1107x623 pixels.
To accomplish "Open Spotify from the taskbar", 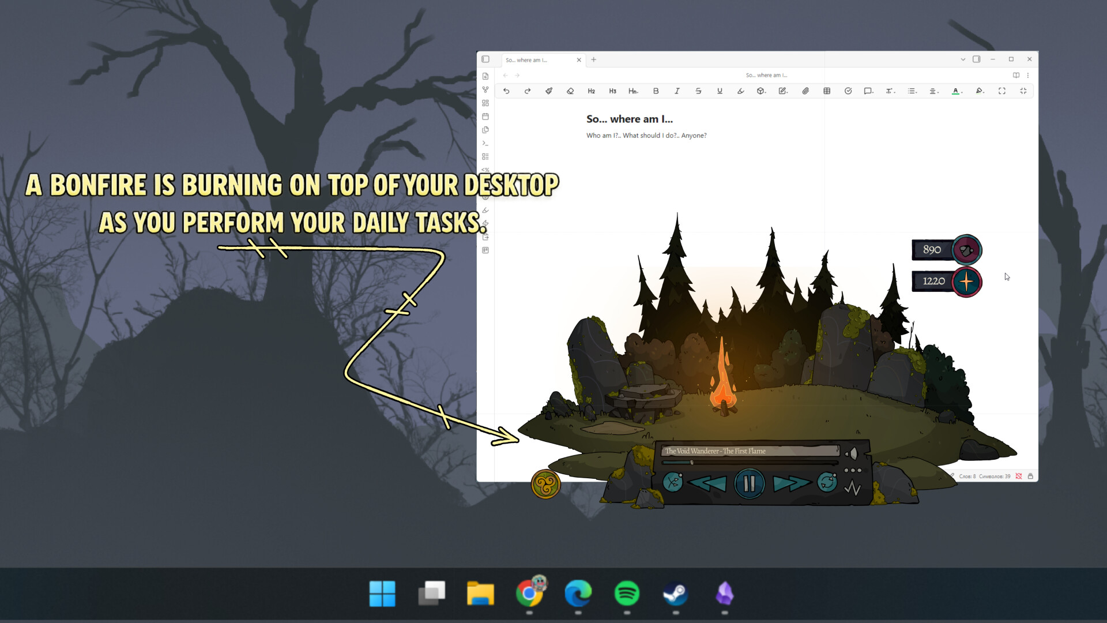I will click(627, 593).
